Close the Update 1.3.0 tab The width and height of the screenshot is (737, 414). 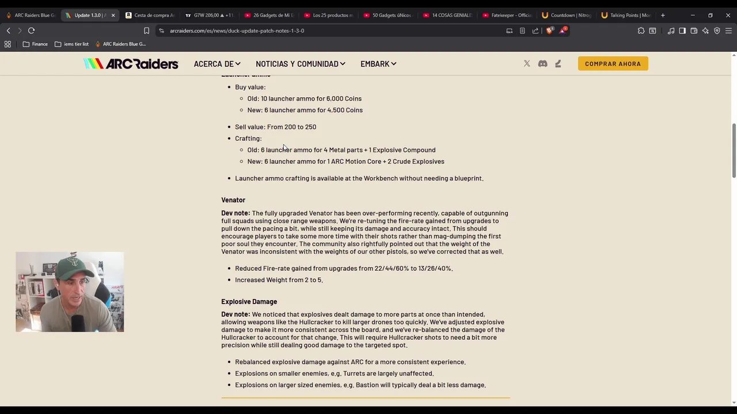[113, 15]
